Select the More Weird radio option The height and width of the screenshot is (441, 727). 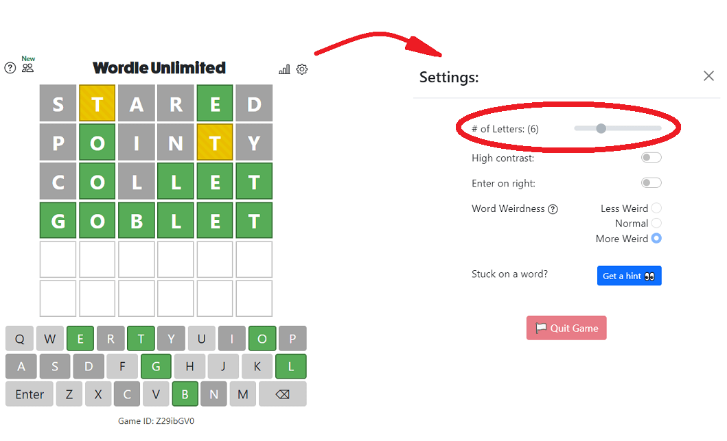pos(656,238)
